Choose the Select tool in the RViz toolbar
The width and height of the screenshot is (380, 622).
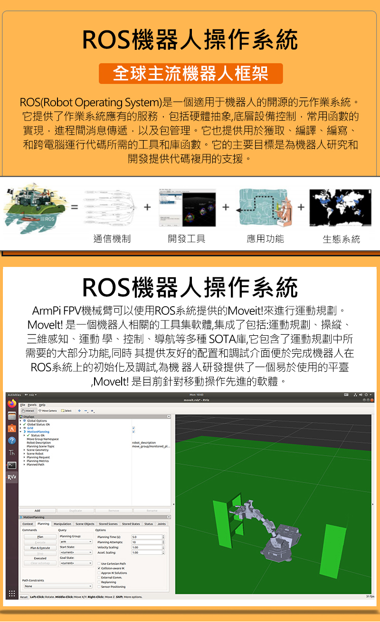(x=66, y=411)
